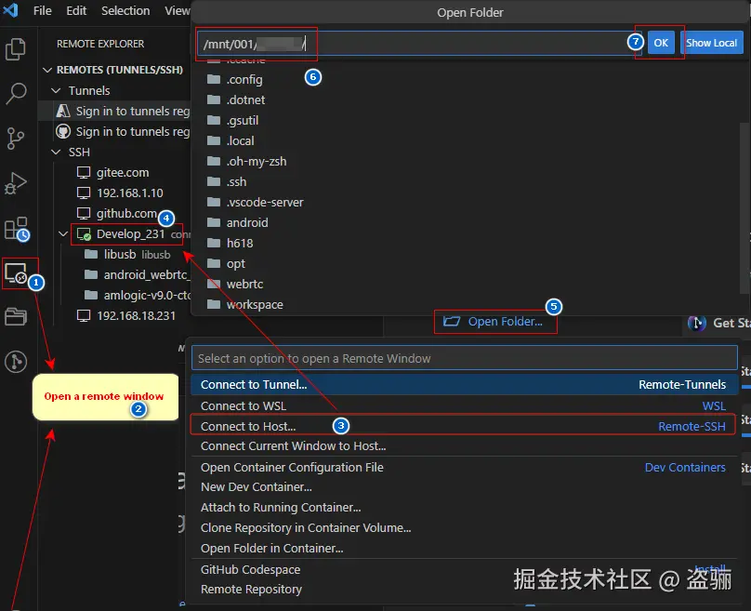Open the Run and Debug view
This screenshot has height=611, width=751.
pos(16,183)
